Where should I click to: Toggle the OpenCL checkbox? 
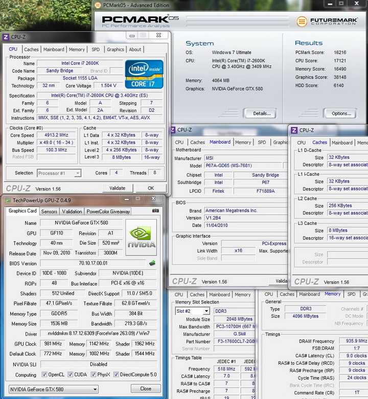tap(44, 374)
